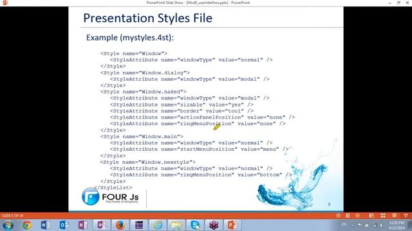
Task: Click the "SLIDE 5 OF 24" status text
Action: click(x=13, y=216)
